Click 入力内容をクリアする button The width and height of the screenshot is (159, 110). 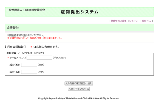pos(79,89)
